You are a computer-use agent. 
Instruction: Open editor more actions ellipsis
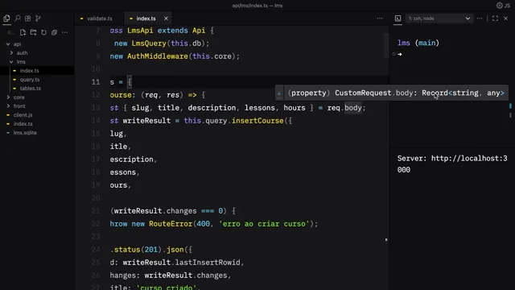coord(380,19)
